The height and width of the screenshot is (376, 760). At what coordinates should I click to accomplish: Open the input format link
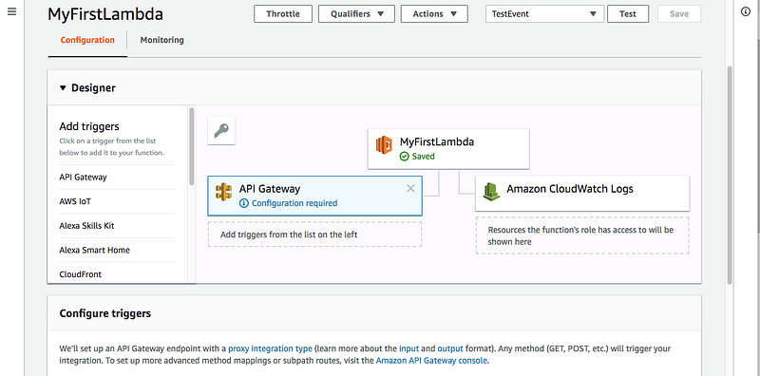tap(408, 348)
